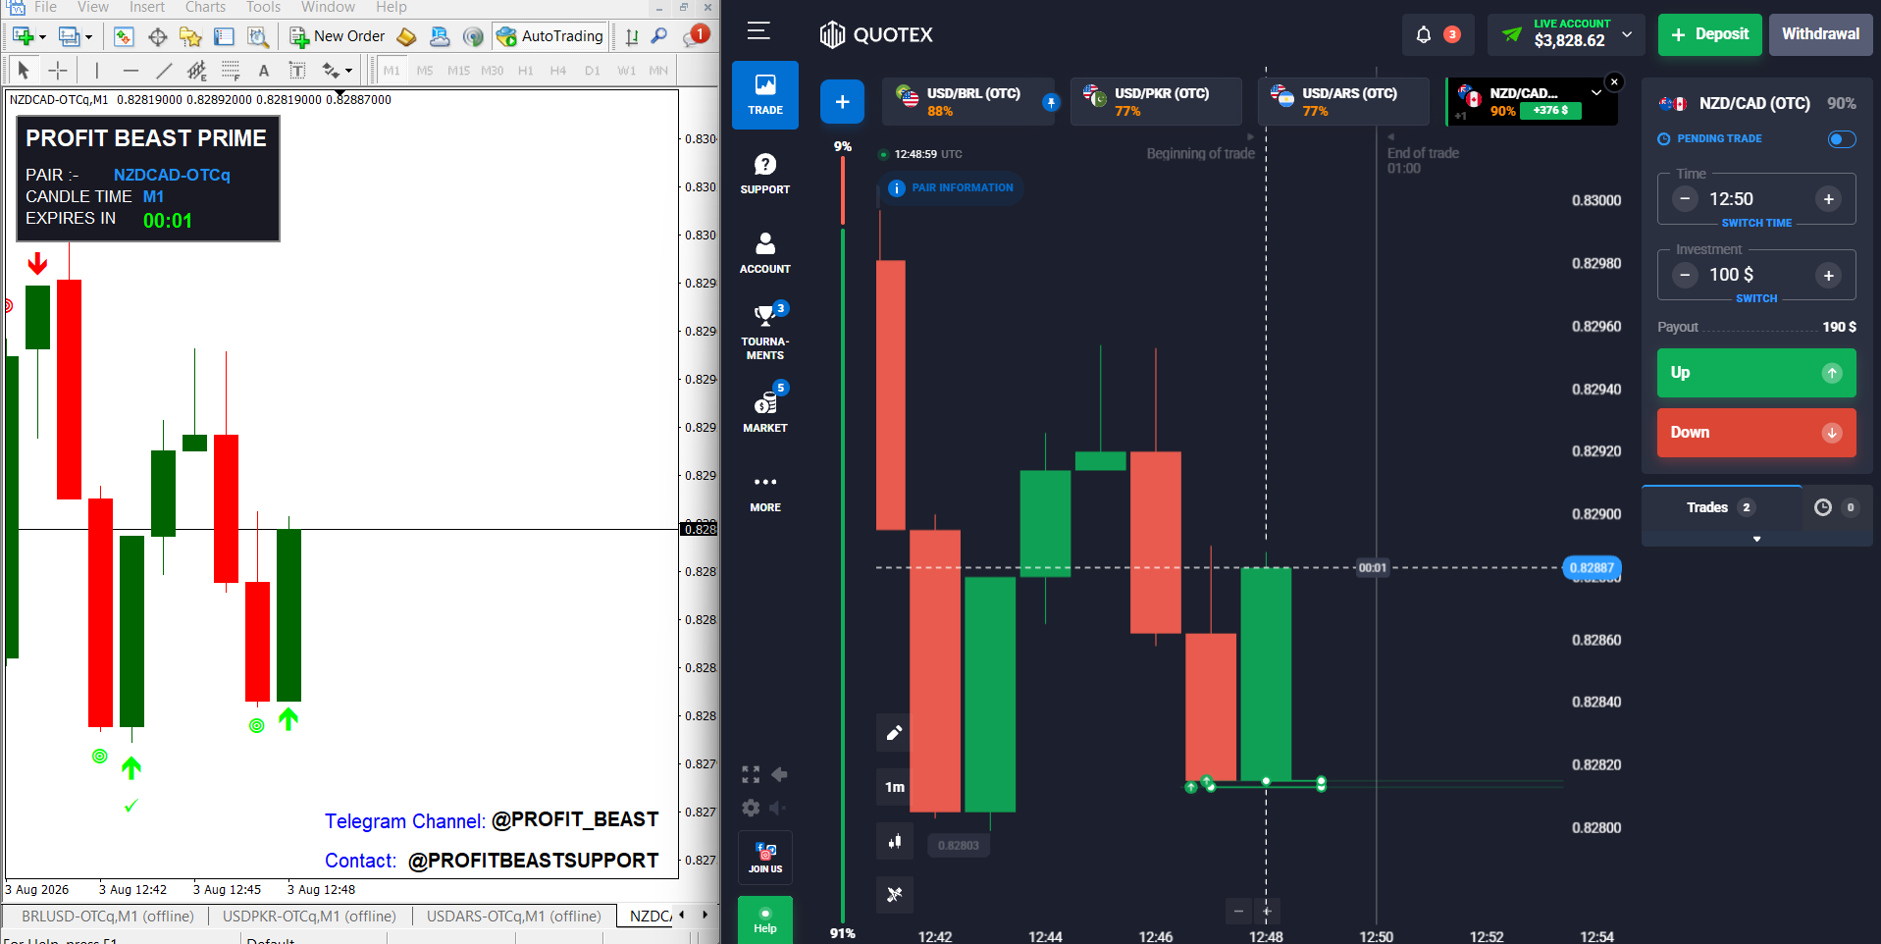
Task: Open MetaTrader new chart icon
Action: (x=23, y=36)
